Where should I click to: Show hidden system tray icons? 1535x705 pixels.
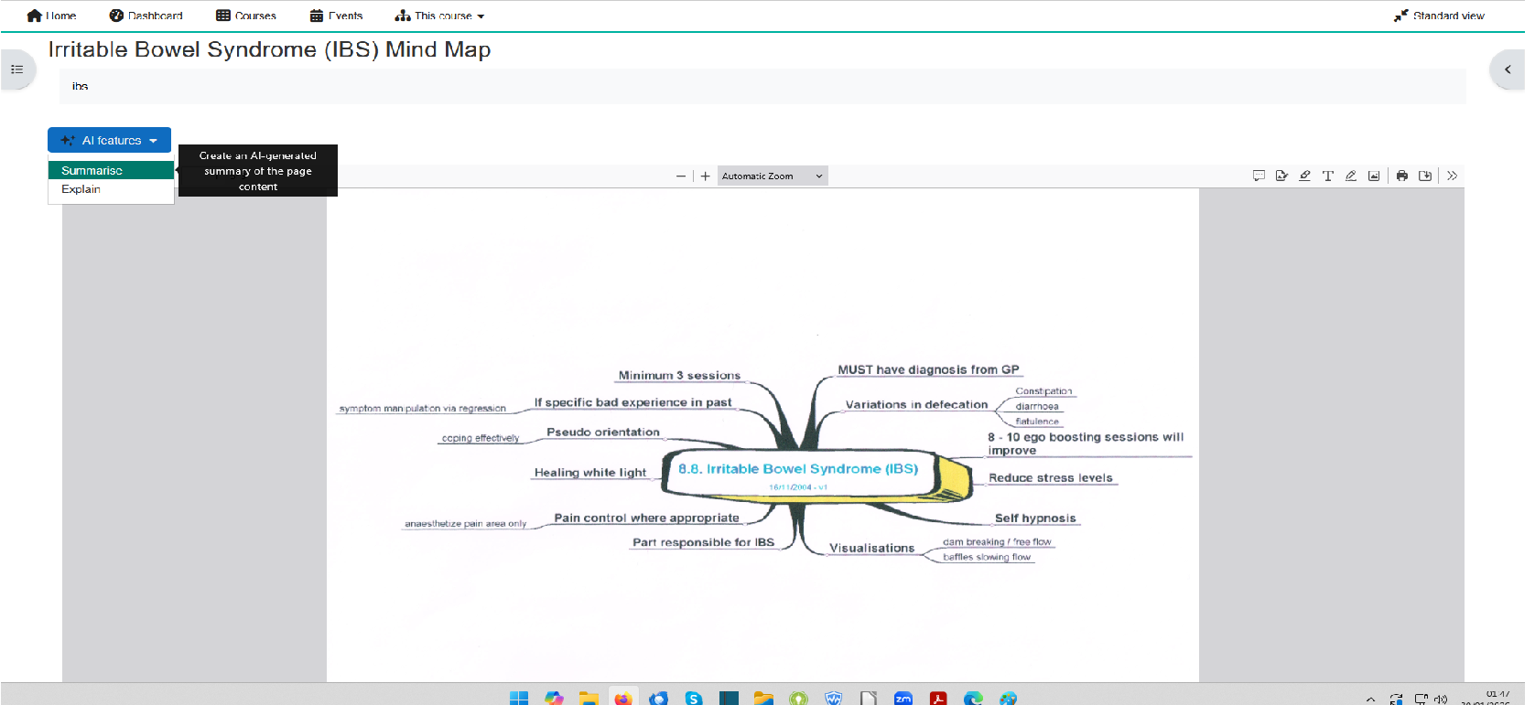pyautogui.click(x=1370, y=700)
